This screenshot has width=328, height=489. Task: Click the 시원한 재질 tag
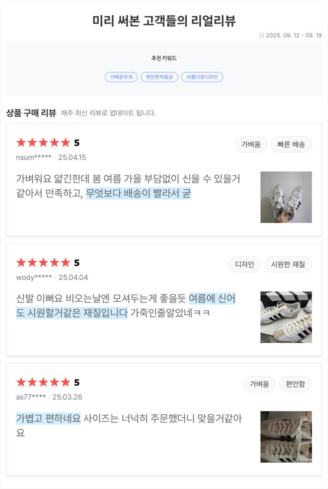point(288,264)
